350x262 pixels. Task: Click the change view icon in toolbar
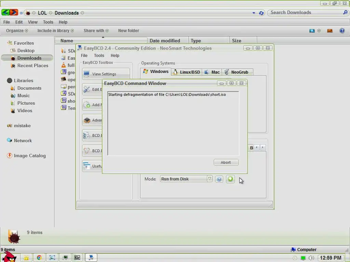click(x=312, y=30)
